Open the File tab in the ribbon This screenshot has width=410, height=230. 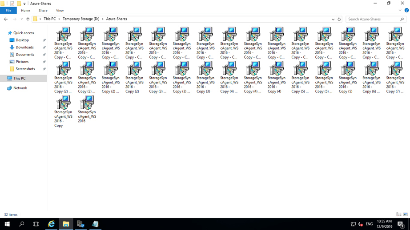(8, 11)
